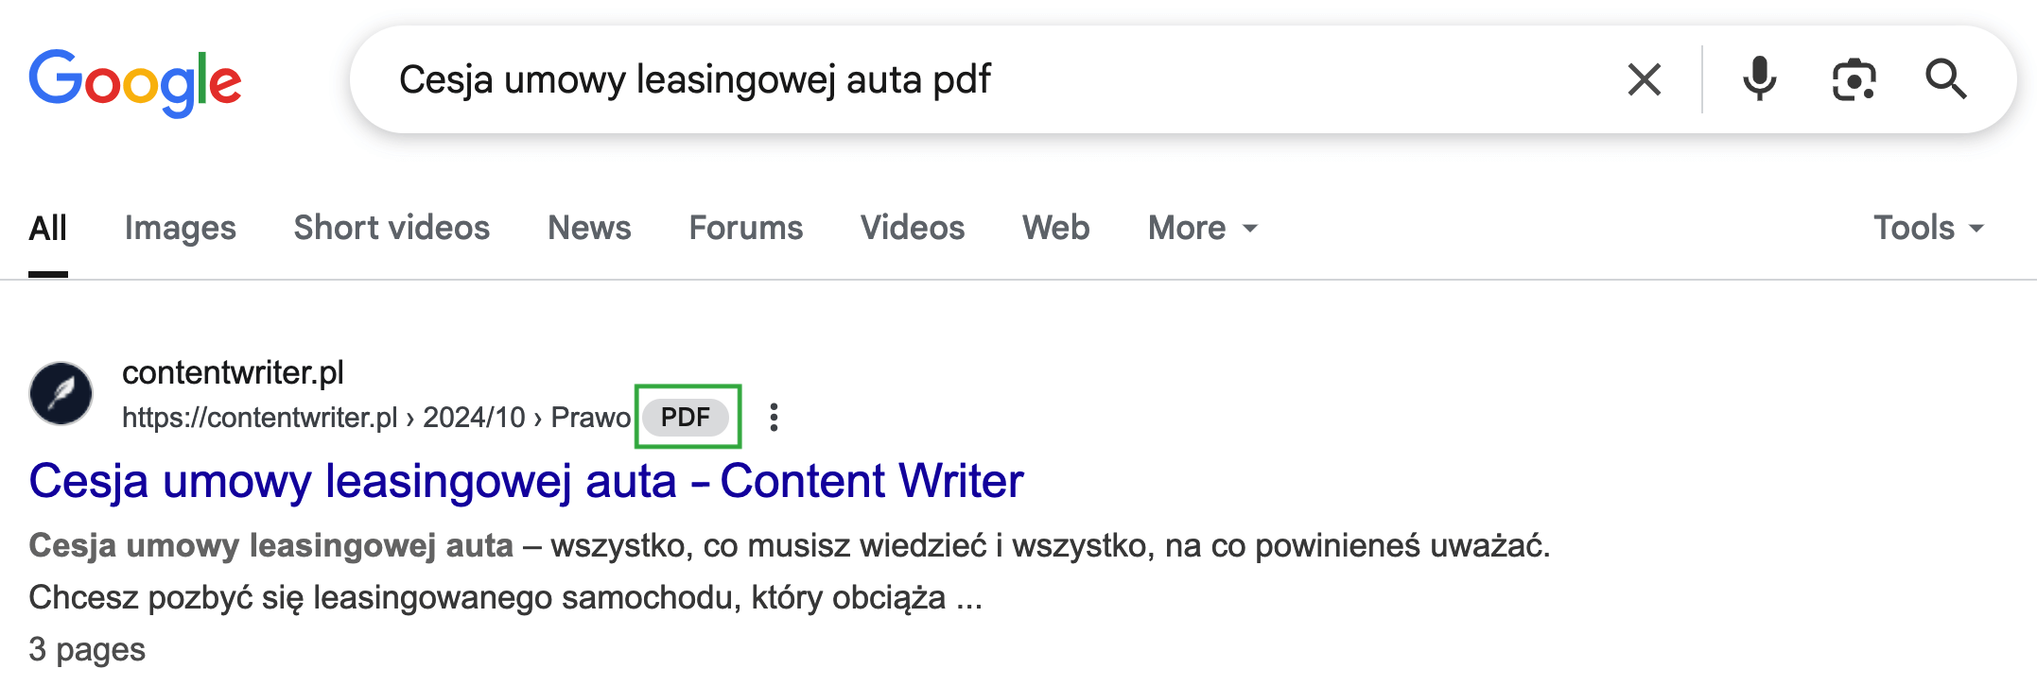Switch to the Videos tab
Screen dimensions: 2037x686
(x=913, y=228)
